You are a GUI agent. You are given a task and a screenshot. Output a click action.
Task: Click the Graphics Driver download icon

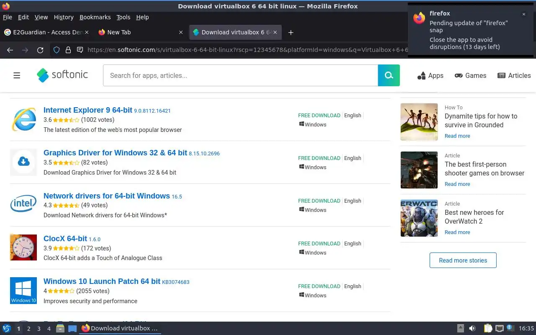pyautogui.click(x=23, y=162)
